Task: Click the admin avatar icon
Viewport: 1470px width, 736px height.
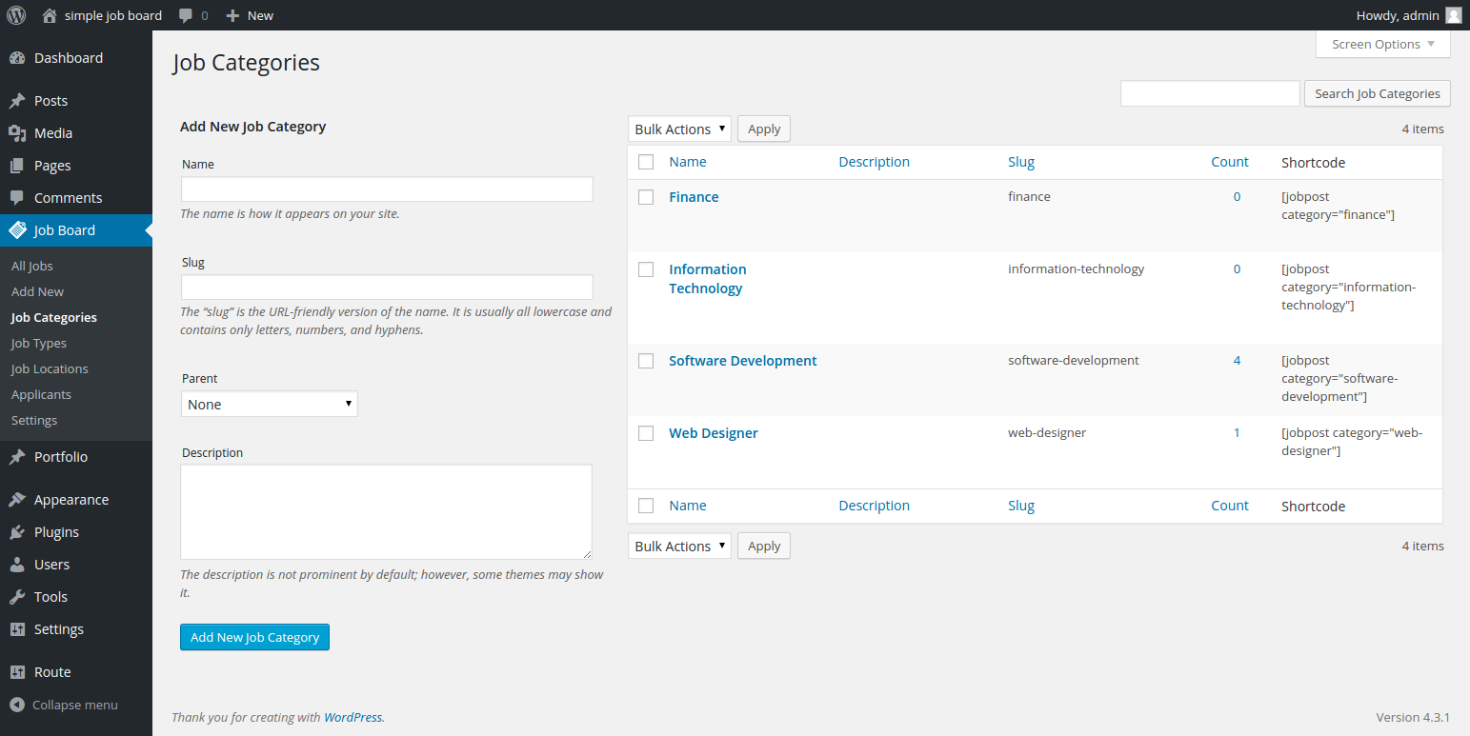Action: pos(1453,15)
